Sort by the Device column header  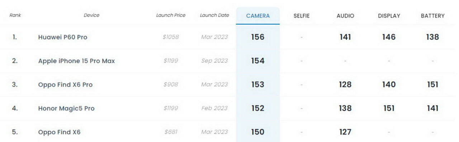91,15
